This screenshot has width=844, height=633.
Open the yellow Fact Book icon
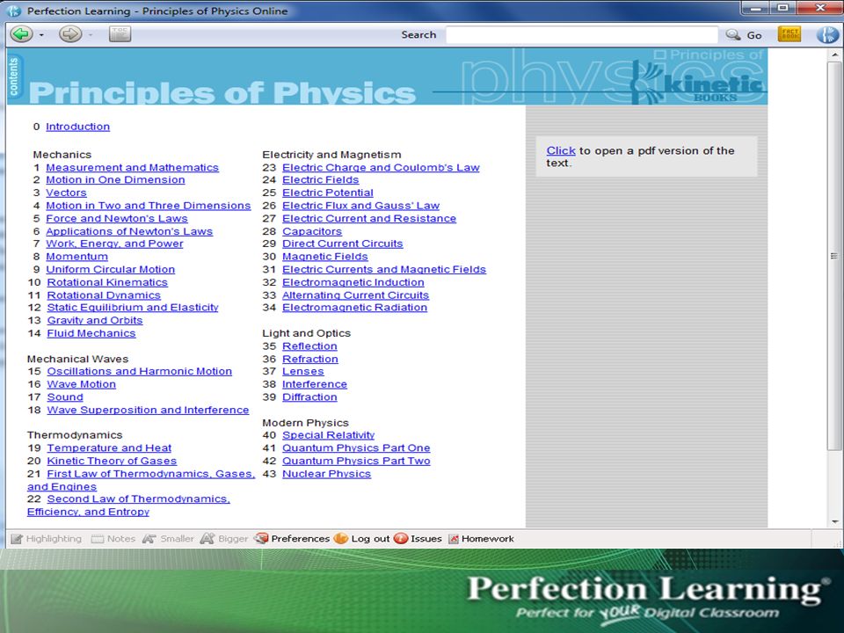pyautogui.click(x=789, y=34)
